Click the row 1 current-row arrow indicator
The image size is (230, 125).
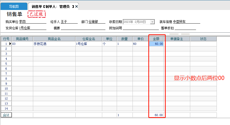coord(10,44)
